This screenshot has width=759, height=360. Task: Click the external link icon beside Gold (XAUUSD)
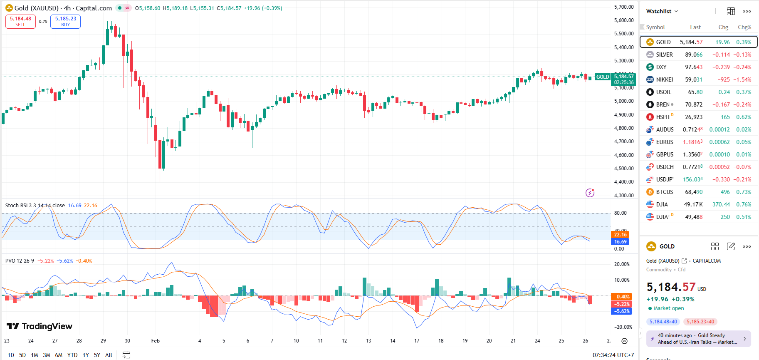(x=684, y=261)
